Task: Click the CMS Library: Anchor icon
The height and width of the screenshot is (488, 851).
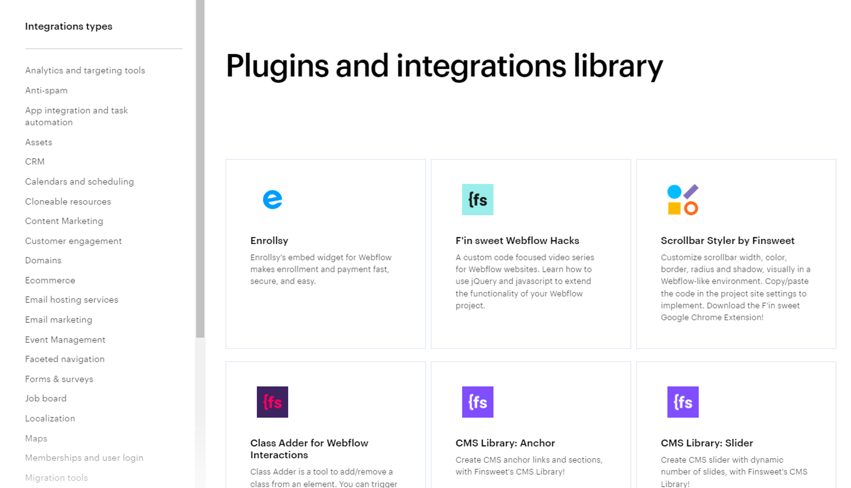Action: point(478,402)
